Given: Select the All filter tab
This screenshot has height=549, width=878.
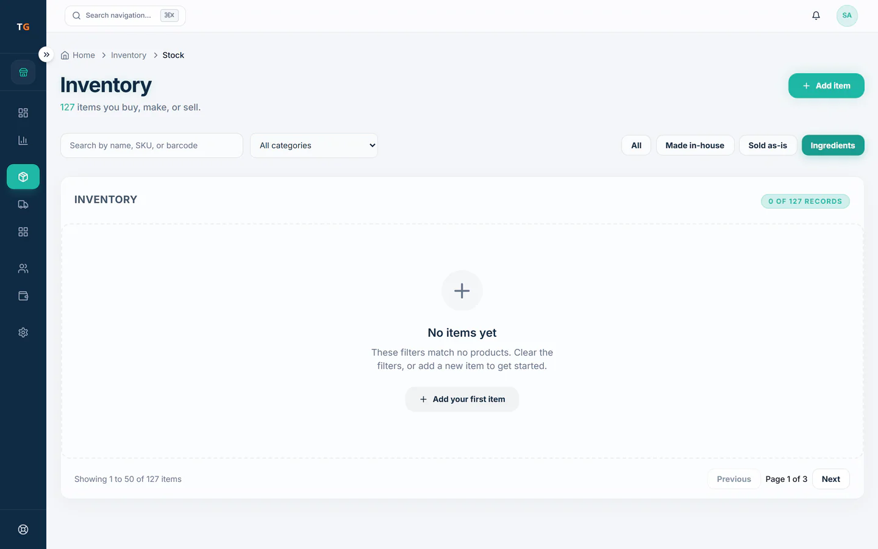Looking at the screenshot, I should point(636,145).
